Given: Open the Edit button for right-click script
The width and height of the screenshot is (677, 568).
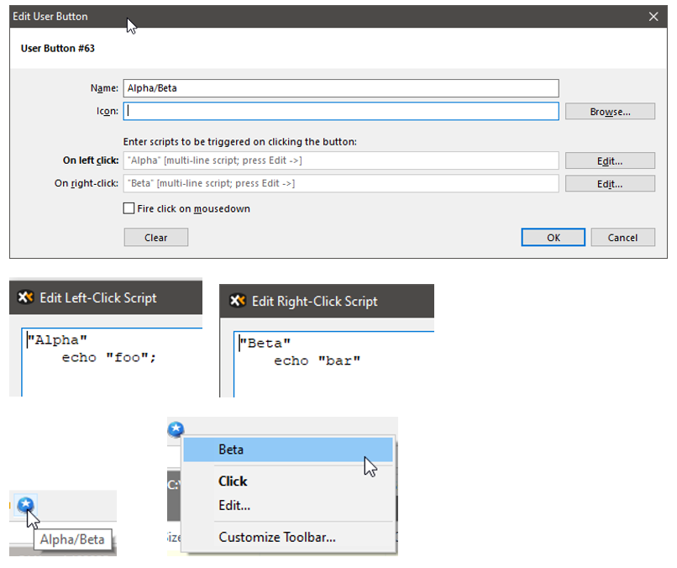Looking at the screenshot, I should [609, 183].
